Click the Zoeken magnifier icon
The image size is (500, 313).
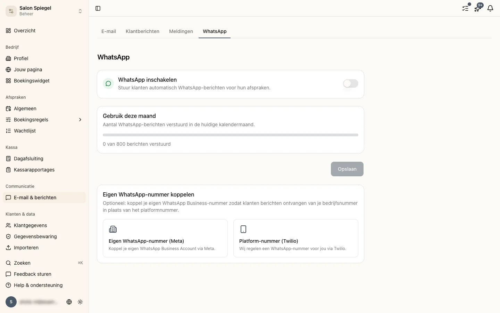8,263
